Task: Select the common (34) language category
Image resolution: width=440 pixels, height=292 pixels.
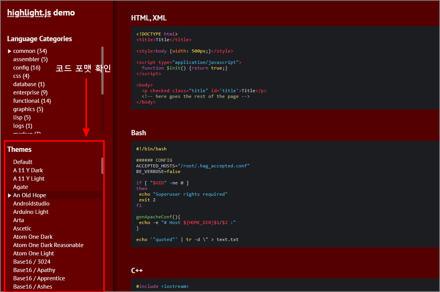Action: click(30, 51)
